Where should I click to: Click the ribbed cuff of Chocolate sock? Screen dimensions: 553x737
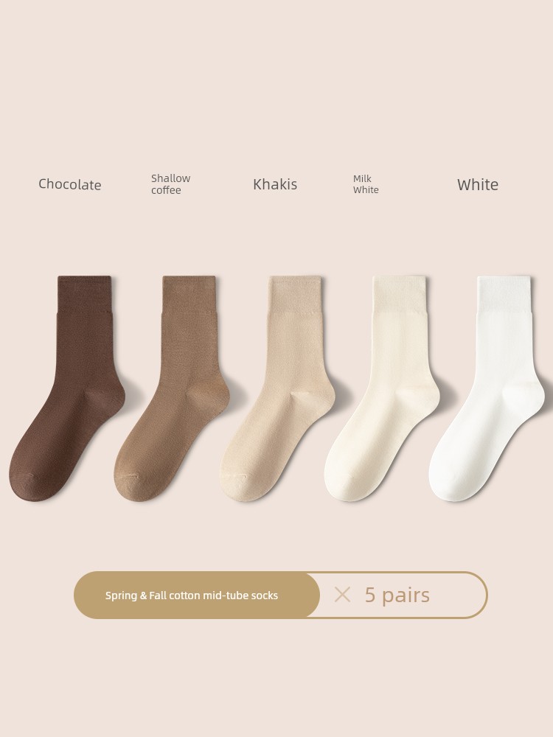(85, 294)
